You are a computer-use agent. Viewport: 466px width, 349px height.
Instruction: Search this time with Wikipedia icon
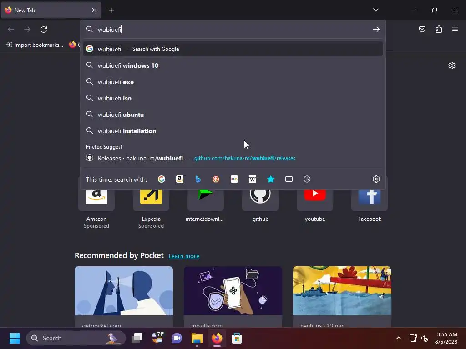point(252,179)
